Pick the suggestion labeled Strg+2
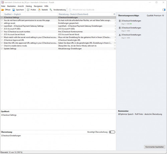The width and height of the screenshot is (167, 154). pyautogui.click(x=130, y=29)
